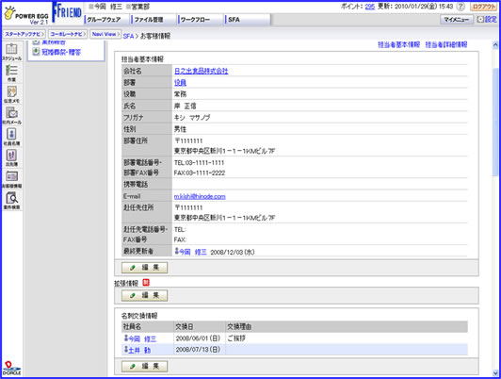Open the グループウェア tab
The image size is (501, 379).
click(x=106, y=20)
